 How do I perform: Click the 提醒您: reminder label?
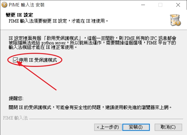click(16, 98)
